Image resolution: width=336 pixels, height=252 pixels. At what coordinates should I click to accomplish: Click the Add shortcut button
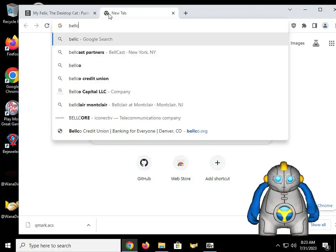[x=218, y=168]
